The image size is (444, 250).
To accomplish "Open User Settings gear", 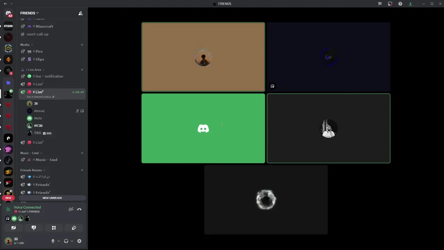I will (79, 241).
